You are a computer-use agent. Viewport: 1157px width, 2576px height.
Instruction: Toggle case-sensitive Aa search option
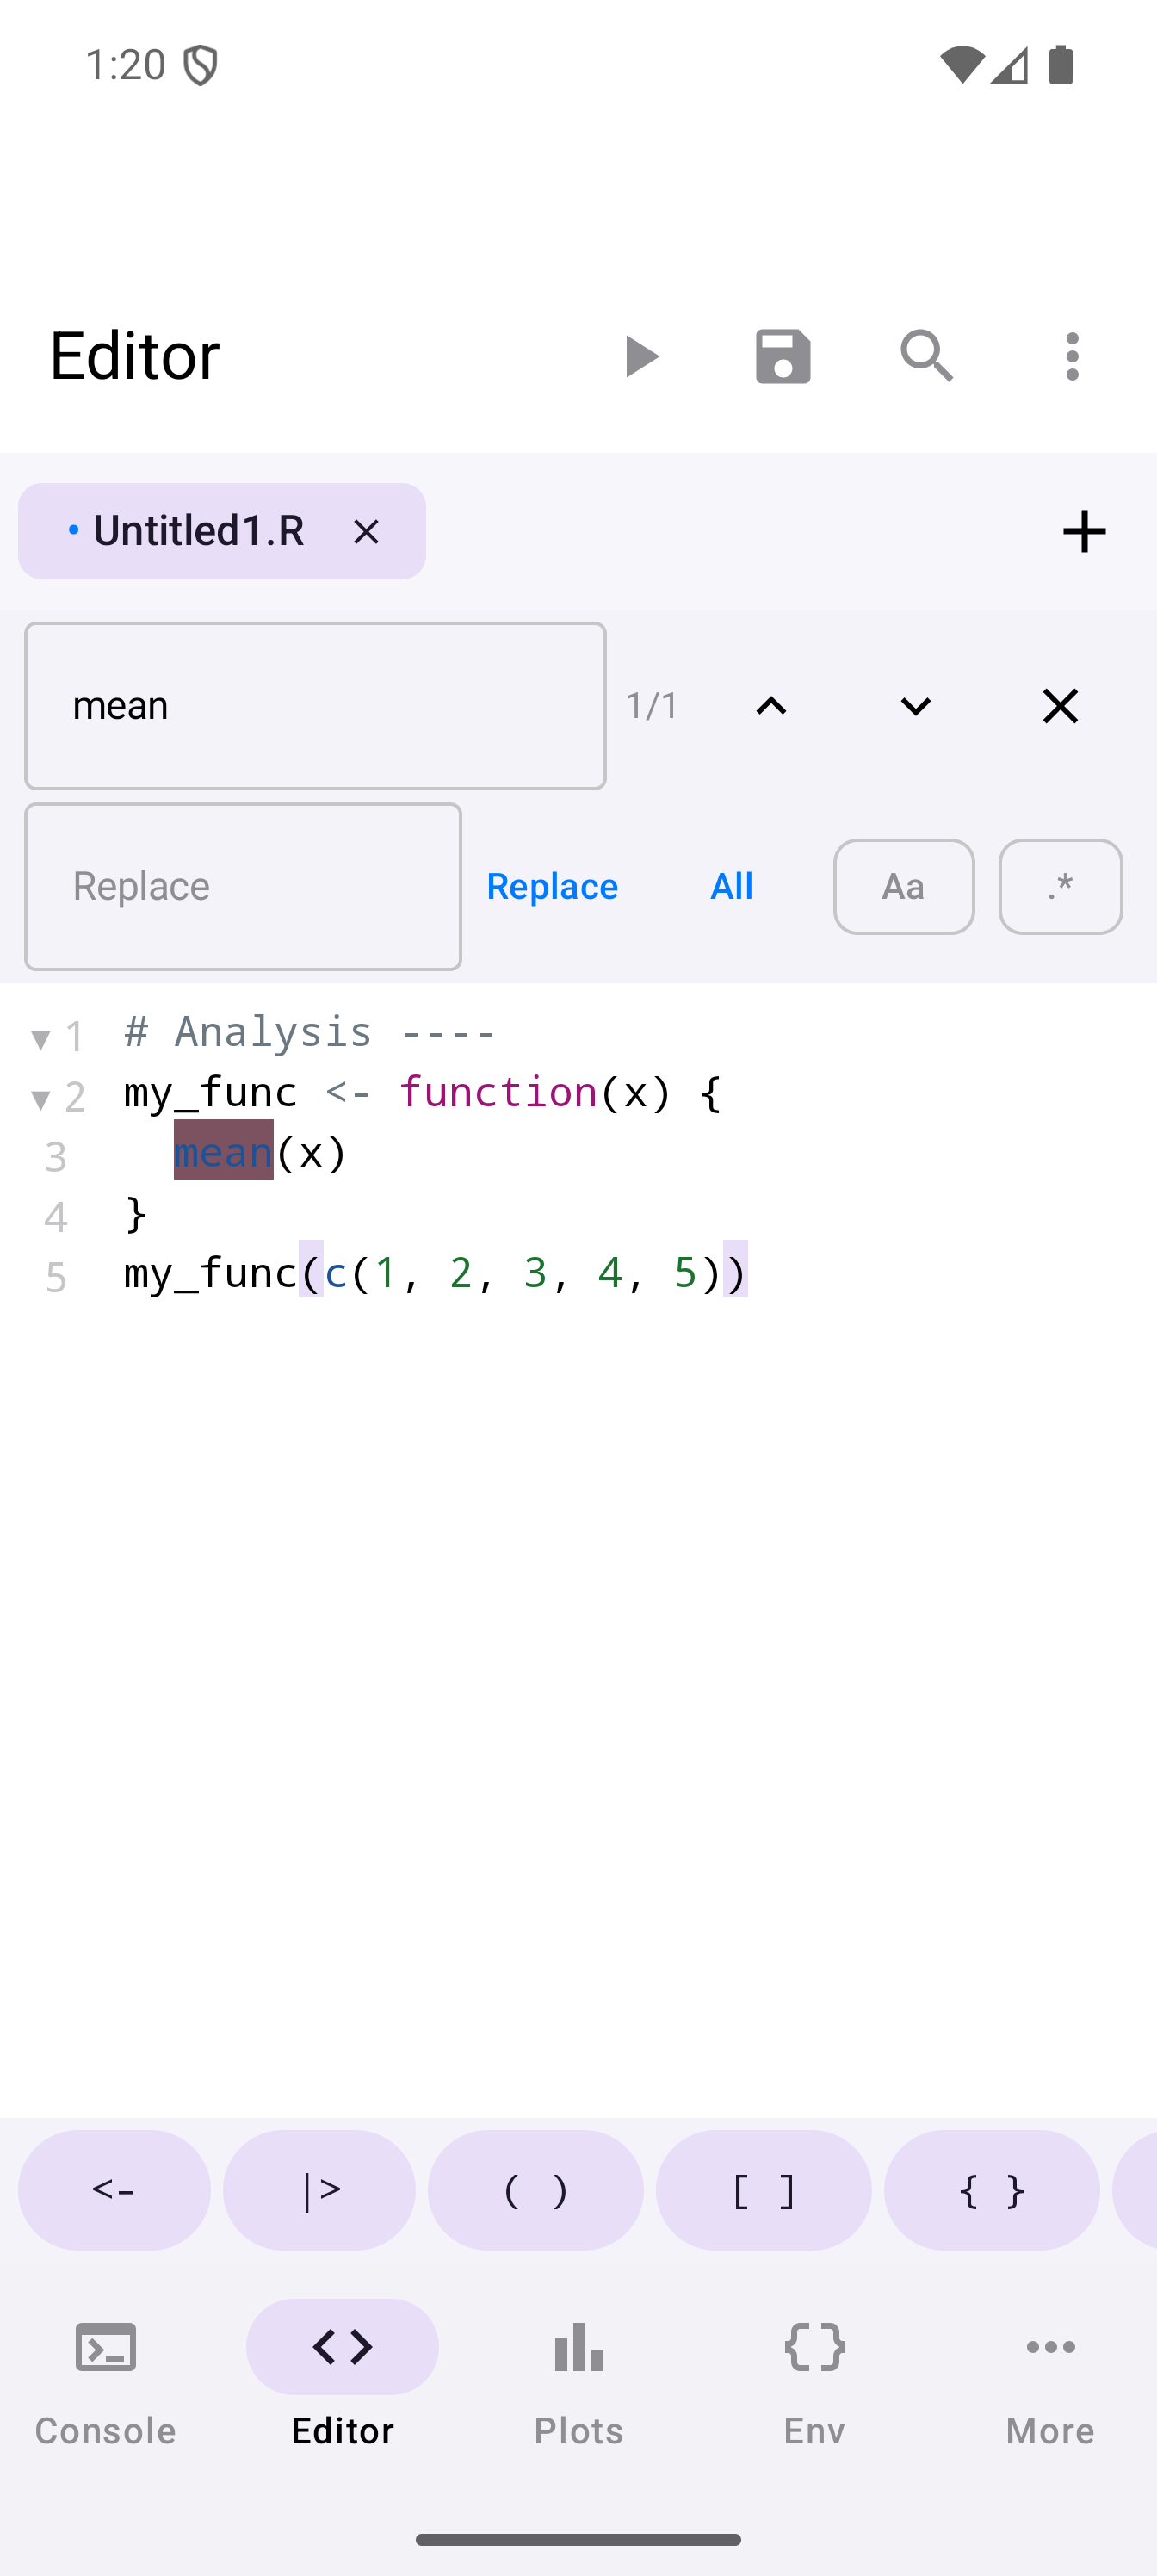coord(903,887)
